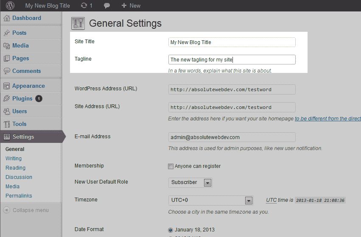Focus the E-mail Address input field
Viewport: 361px width, 237px height.
pos(232,137)
